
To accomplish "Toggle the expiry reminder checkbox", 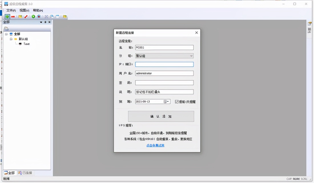I will click(177, 101).
